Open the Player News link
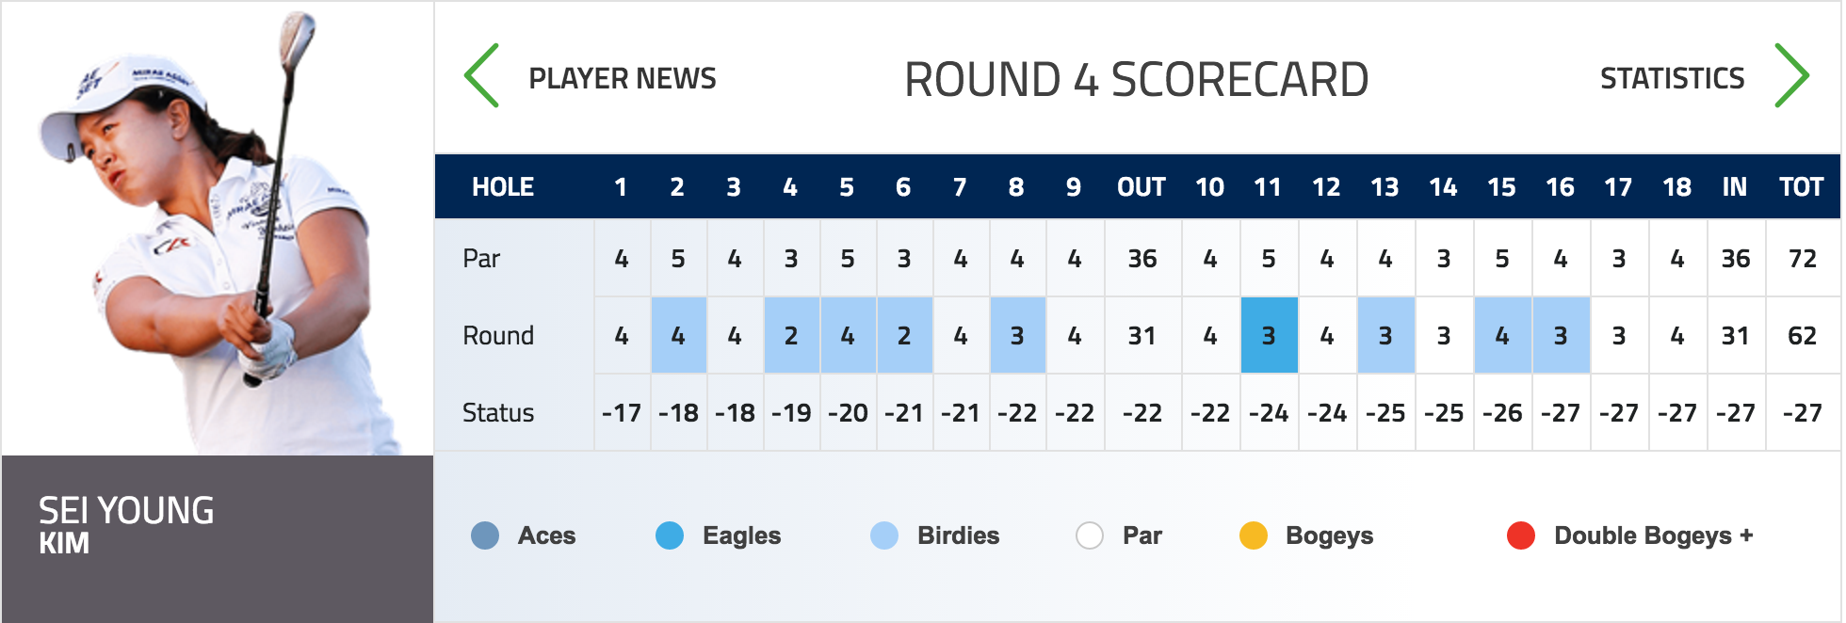This screenshot has width=1846, height=623. [623, 78]
